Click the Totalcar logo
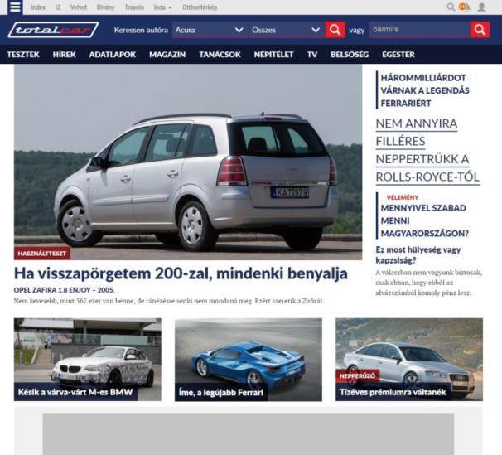The image size is (502, 455). pyautogui.click(x=53, y=30)
